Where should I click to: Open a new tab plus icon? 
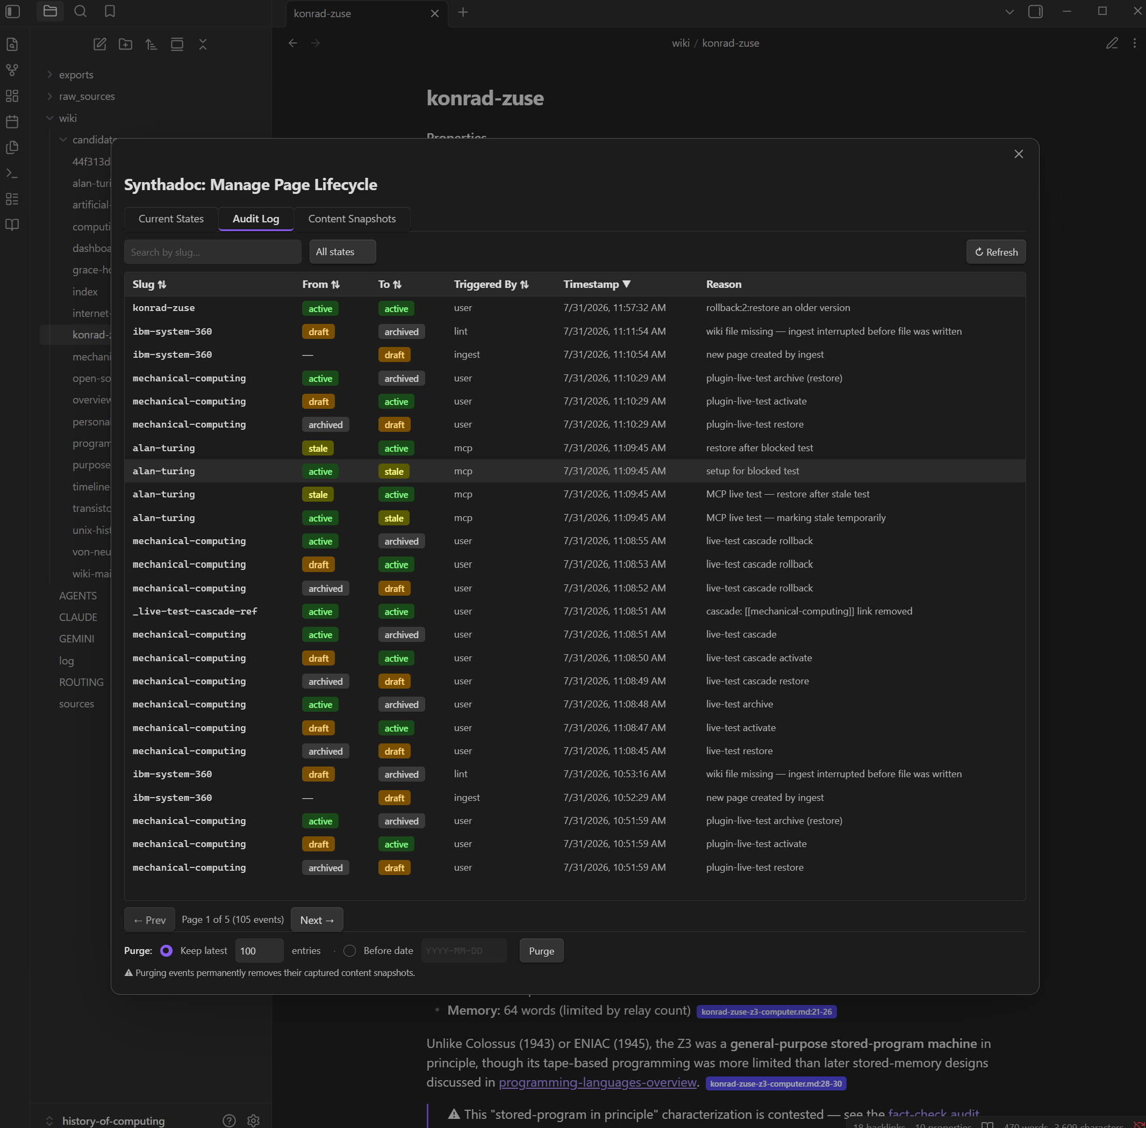(x=463, y=12)
